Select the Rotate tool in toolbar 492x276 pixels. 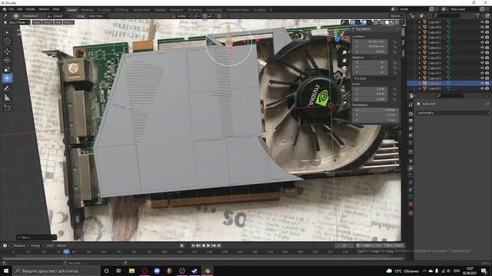click(7, 60)
